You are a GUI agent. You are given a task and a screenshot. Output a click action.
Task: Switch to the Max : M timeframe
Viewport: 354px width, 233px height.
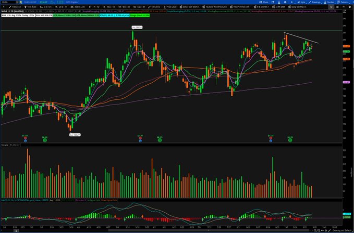(140, 7)
